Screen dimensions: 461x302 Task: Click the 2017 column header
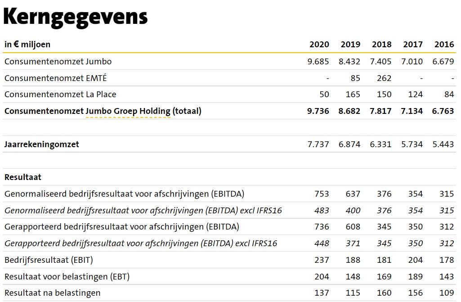[x=413, y=45]
